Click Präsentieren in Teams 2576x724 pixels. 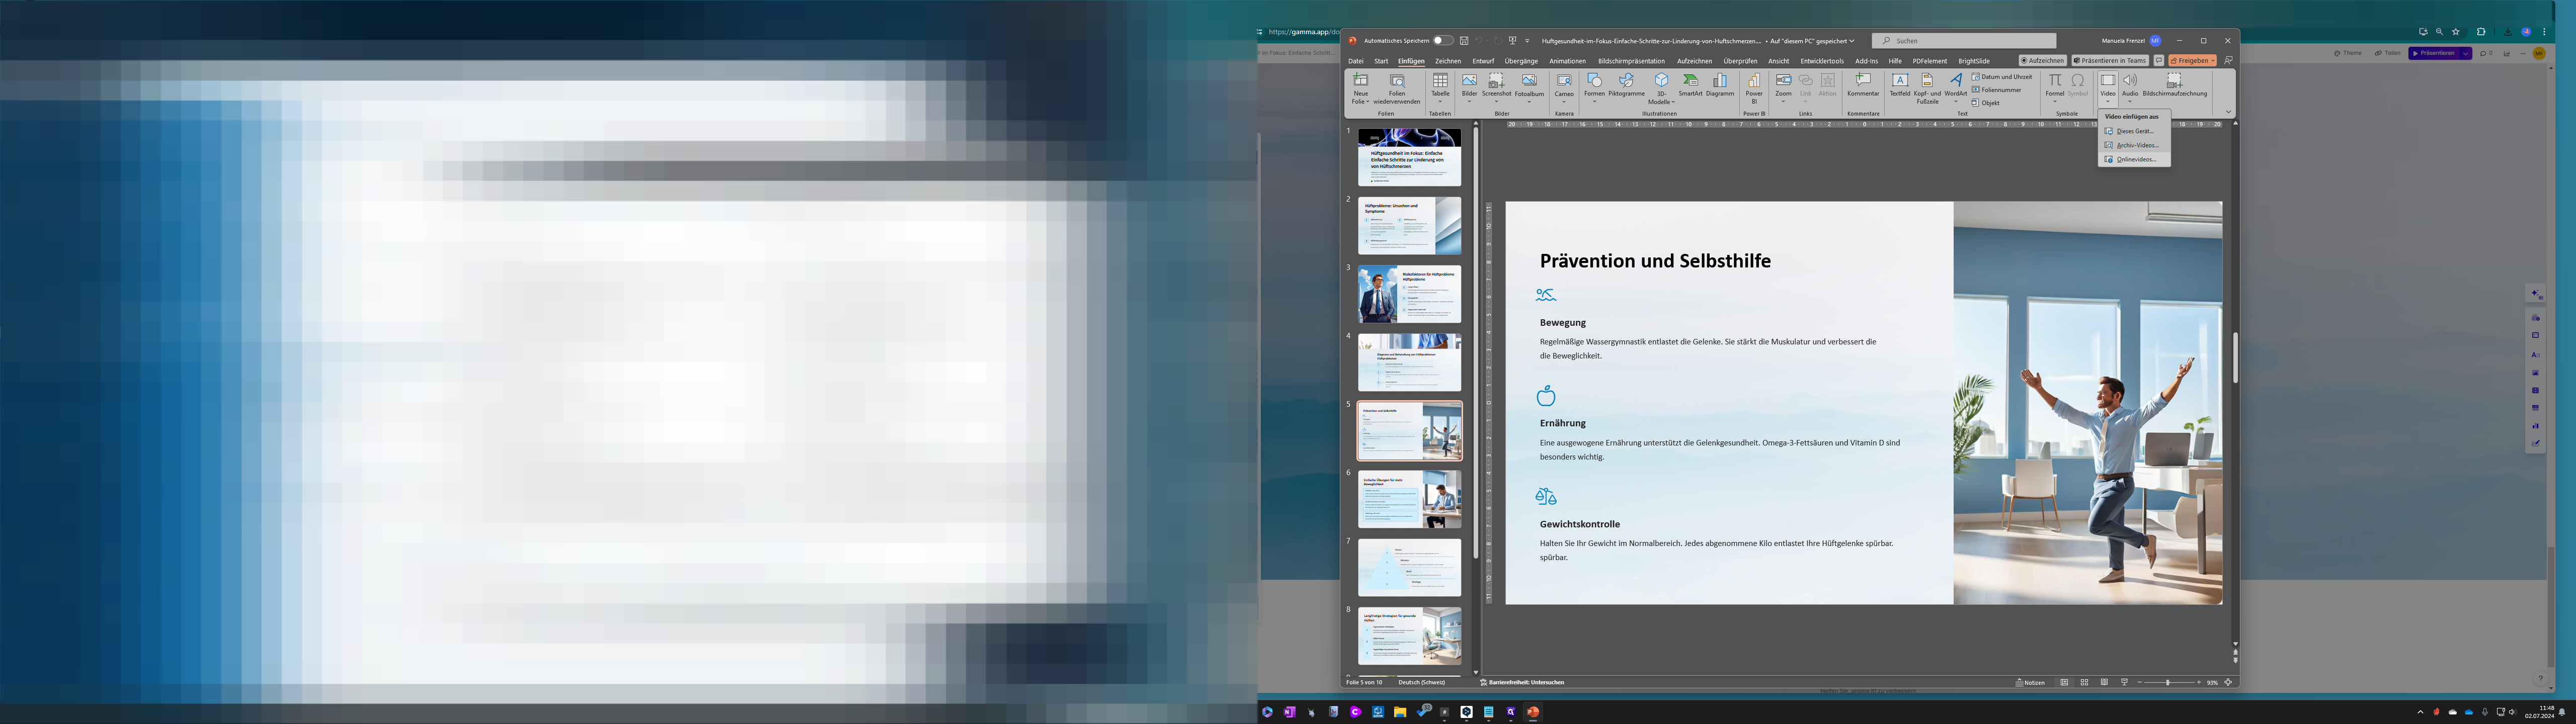click(x=2110, y=60)
